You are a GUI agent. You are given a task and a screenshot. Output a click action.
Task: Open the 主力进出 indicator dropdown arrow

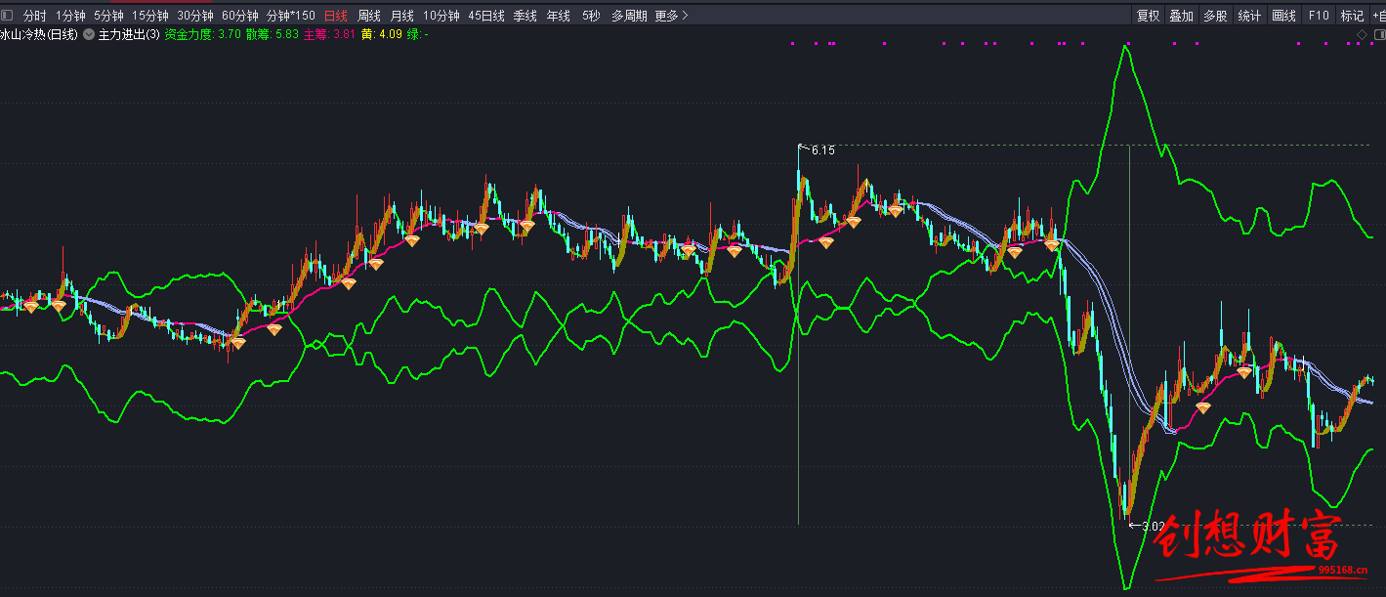89,34
